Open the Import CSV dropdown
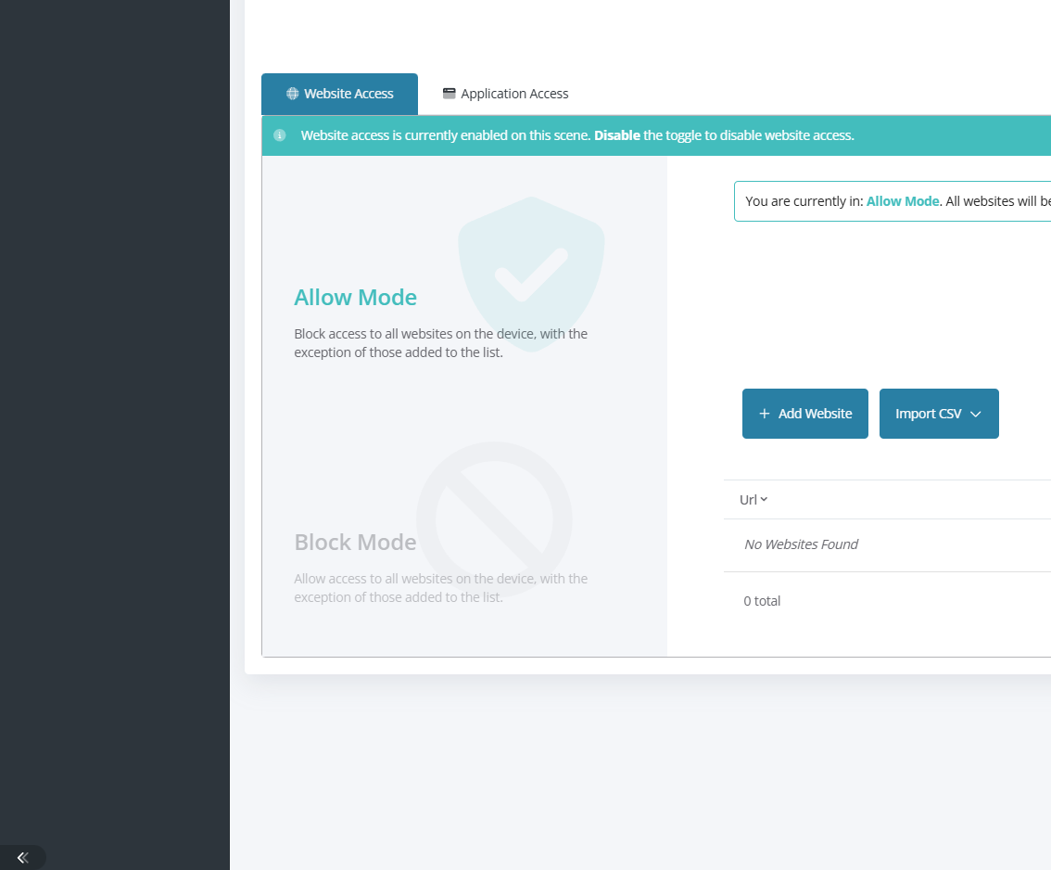 point(939,414)
